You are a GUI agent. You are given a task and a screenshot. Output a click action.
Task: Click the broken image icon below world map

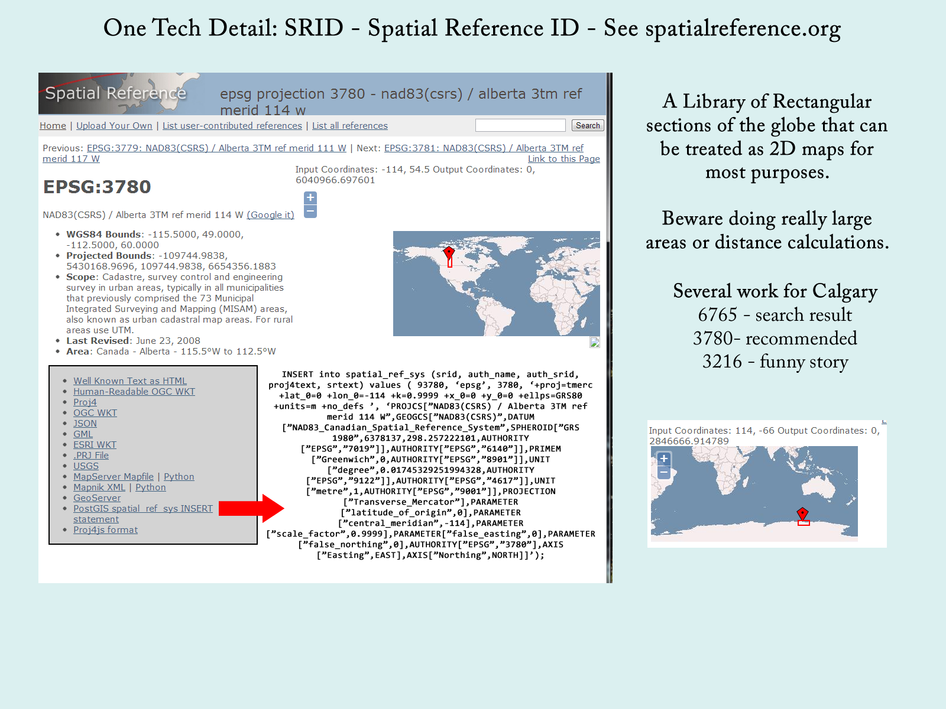click(x=595, y=343)
